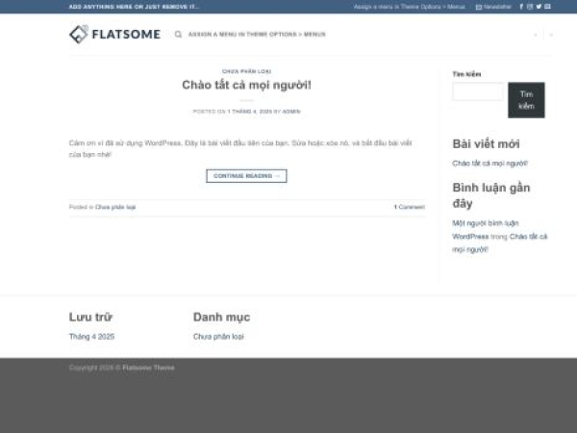The width and height of the screenshot is (577, 433).
Task: Click the Flatsome logo
Action: point(114,35)
